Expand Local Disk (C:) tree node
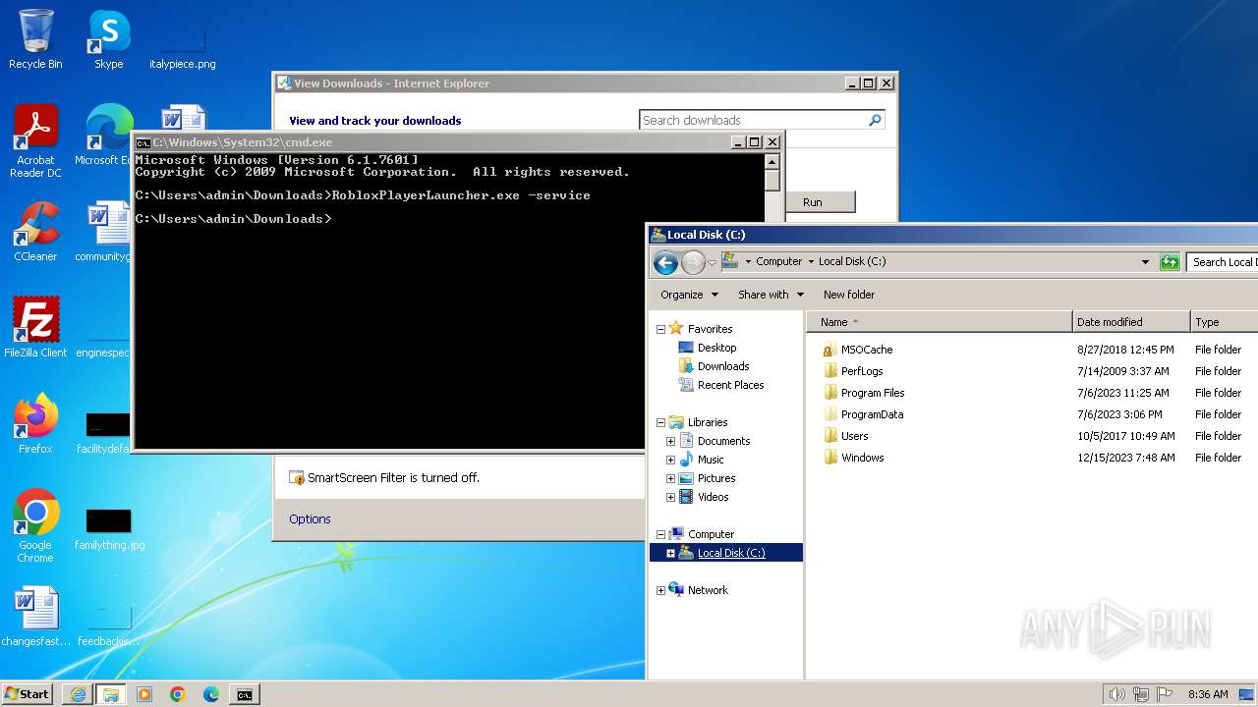The height and width of the screenshot is (707, 1258). click(x=670, y=554)
